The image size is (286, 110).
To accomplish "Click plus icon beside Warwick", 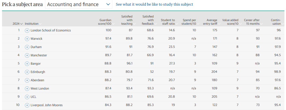I will [x=27, y=39].
